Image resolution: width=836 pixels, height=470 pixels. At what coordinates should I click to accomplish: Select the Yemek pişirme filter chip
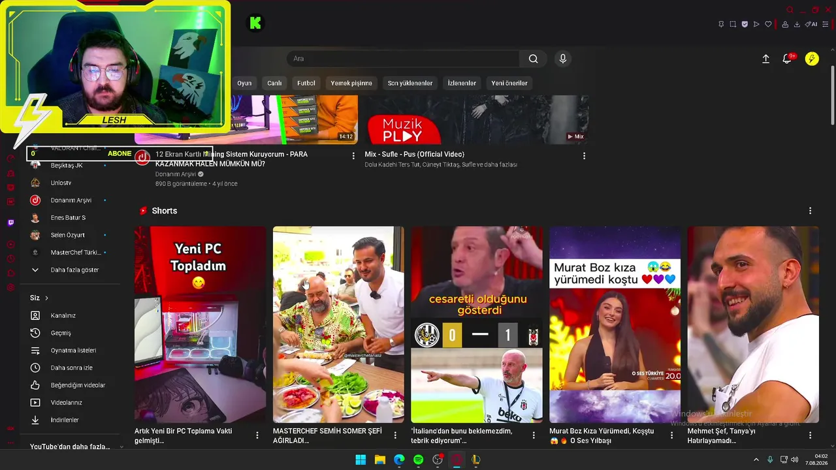tap(351, 83)
